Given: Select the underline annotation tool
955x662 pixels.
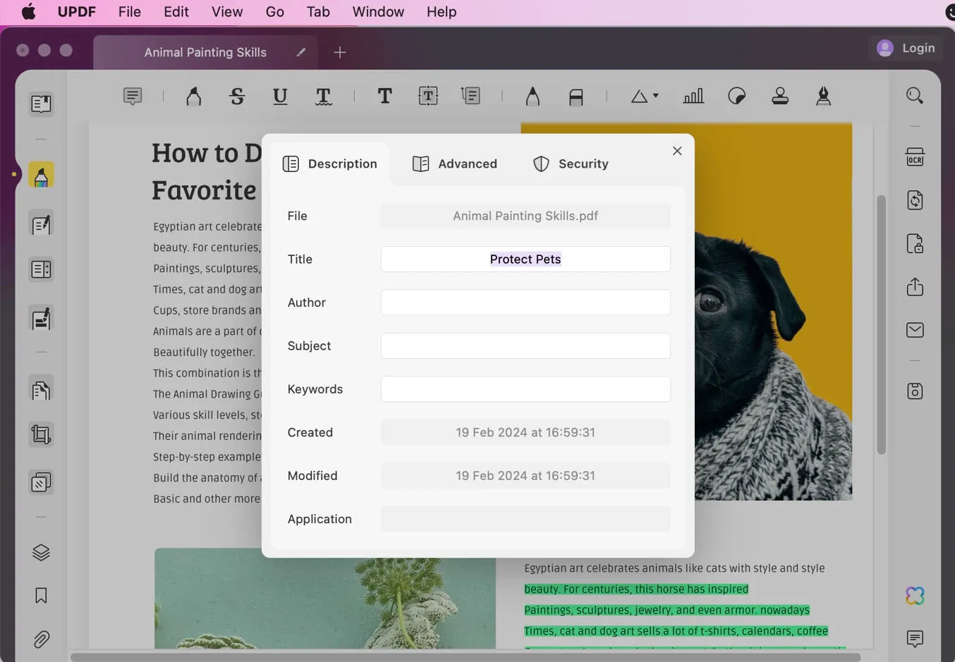Looking at the screenshot, I should tap(280, 96).
